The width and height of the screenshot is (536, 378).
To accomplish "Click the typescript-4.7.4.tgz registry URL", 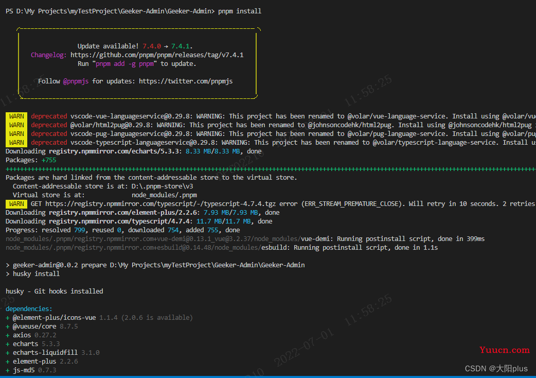I will pyautogui.click(x=160, y=204).
